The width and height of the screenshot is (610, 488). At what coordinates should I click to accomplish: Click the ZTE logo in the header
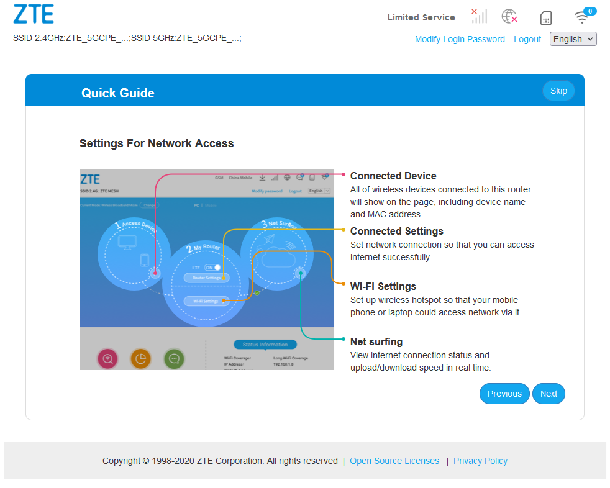tap(34, 14)
